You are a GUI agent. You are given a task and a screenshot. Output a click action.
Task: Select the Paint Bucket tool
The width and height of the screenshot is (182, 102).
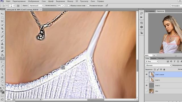2,55
